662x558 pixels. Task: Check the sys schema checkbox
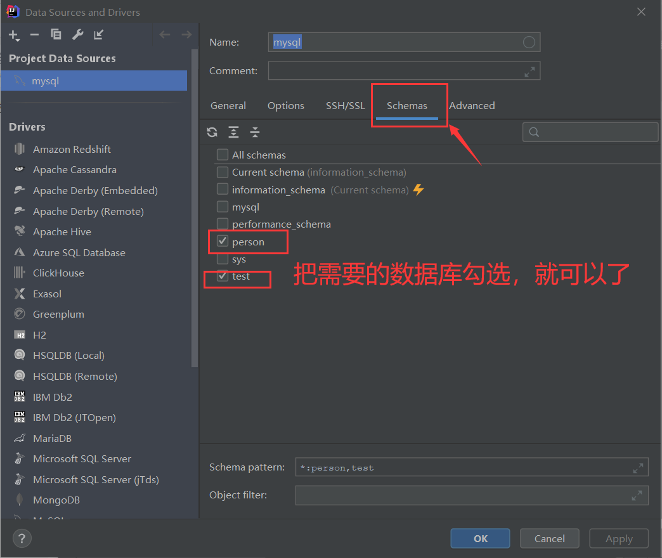pyautogui.click(x=223, y=258)
